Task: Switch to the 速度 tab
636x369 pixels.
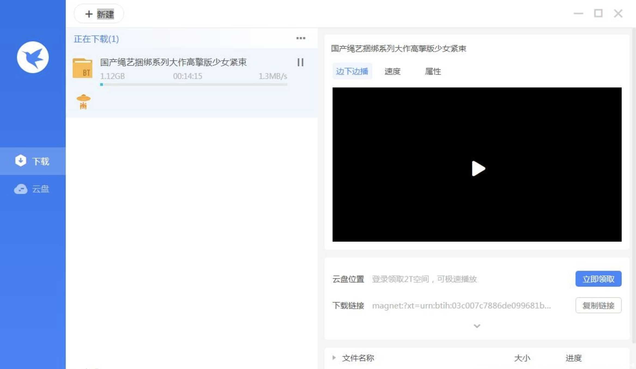Action: [x=392, y=71]
